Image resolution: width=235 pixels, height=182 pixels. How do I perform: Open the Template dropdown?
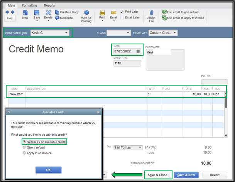pyautogui.click(x=174, y=33)
